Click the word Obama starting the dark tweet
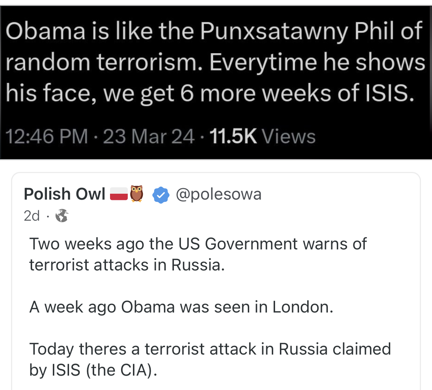Image resolution: width=432 pixels, height=390 pixels. pos(45,31)
